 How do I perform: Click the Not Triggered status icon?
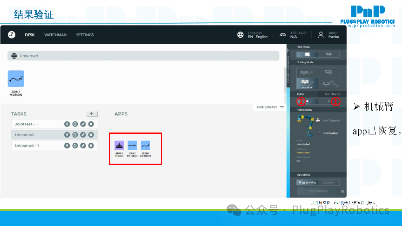click(x=318, y=120)
